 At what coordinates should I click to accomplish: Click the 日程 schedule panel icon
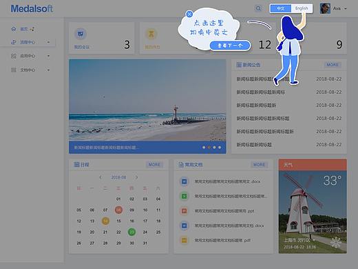[76, 164]
